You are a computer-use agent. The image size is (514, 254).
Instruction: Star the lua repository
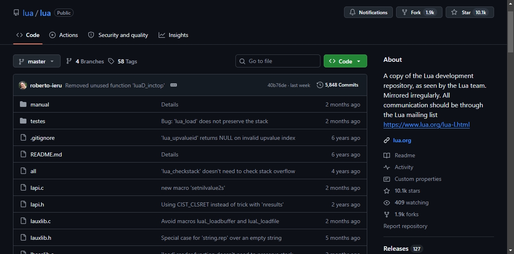click(470, 12)
